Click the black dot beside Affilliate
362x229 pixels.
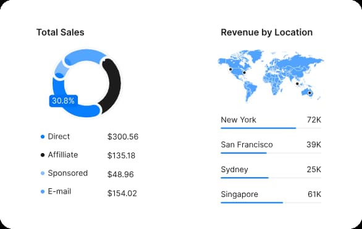[x=43, y=155]
